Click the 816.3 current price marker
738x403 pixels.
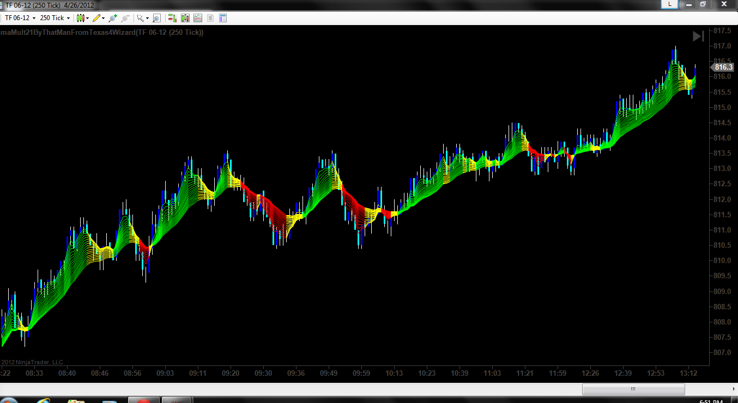click(x=723, y=67)
